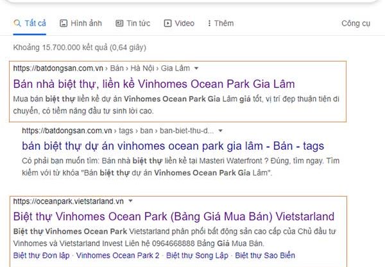
Task: Expand dropdown arrow after ban-biet-thu-d... URL
Action: tap(220, 131)
